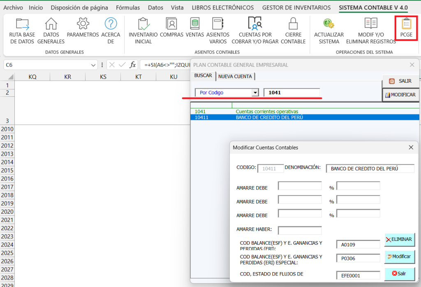421x287 pixels.
Task: Close Plan Contable General Empresarial window
Action: [412, 65]
